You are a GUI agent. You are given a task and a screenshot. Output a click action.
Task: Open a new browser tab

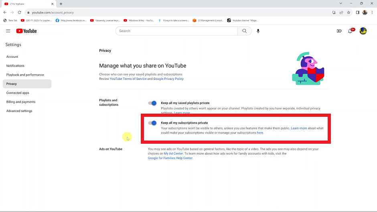pos(61,4)
